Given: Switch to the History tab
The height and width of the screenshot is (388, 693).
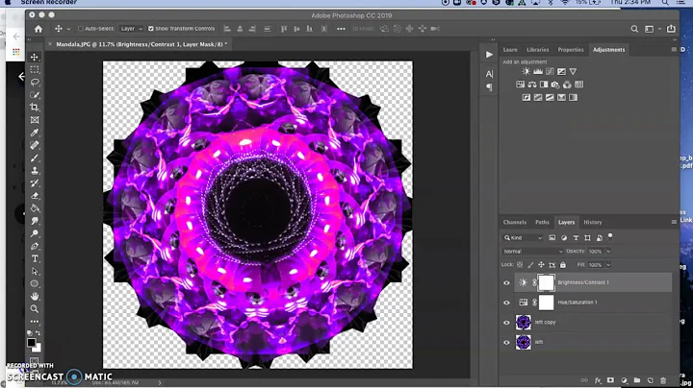Looking at the screenshot, I should [593, 222].
